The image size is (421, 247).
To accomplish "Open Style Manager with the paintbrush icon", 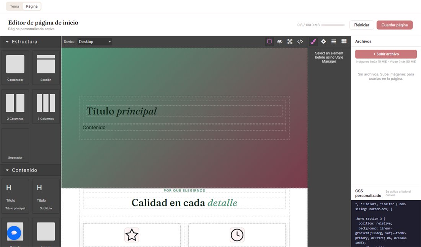I will (x=313, y=41).
